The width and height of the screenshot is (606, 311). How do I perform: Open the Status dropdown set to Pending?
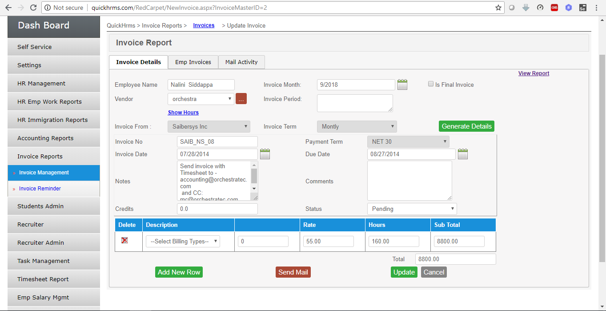tap(412, 209)
